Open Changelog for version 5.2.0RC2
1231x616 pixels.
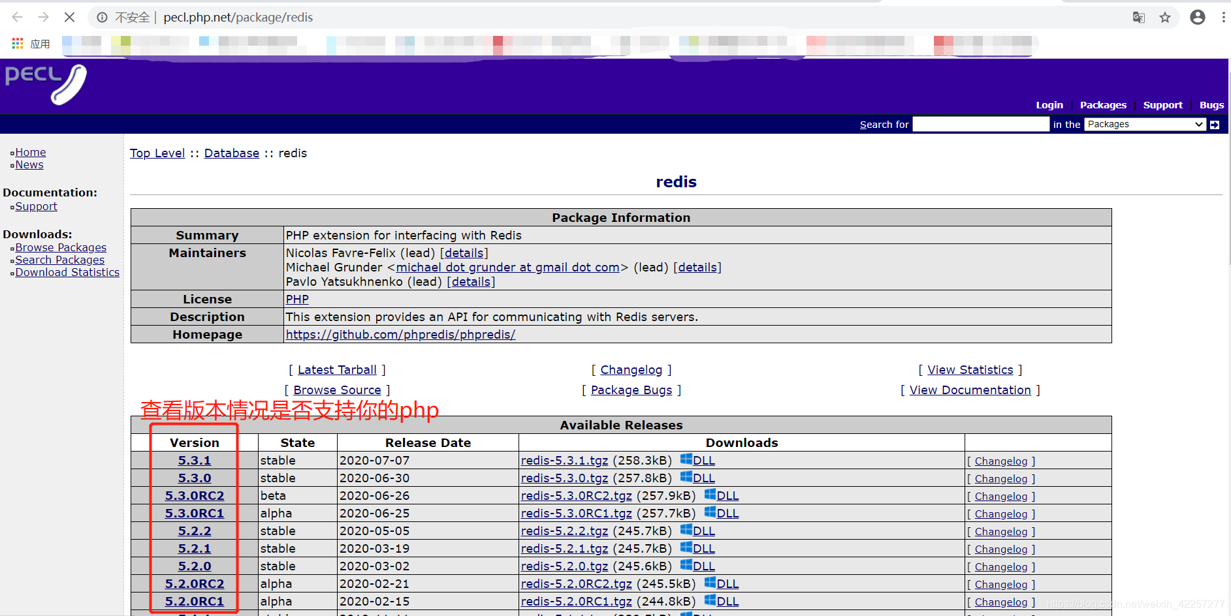tap(1000, 584)
